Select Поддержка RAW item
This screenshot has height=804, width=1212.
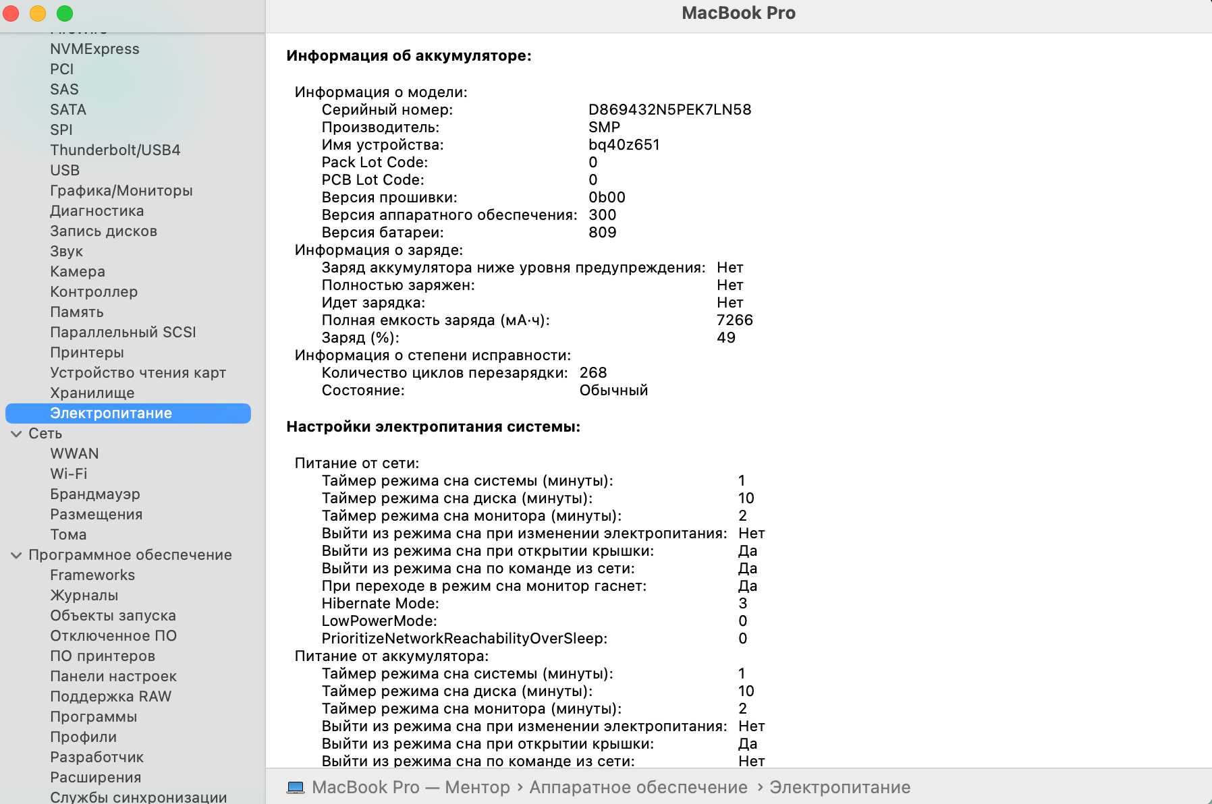pyautogui.click(x=111, y=697)
